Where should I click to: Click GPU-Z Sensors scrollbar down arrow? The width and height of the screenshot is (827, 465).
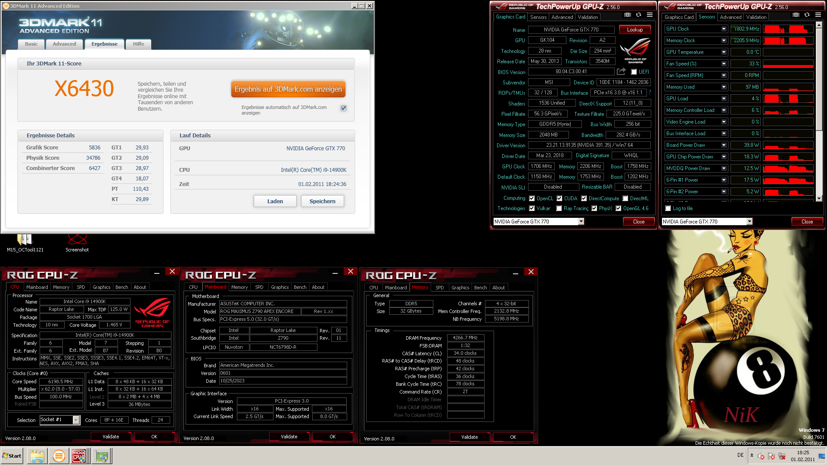819,198
